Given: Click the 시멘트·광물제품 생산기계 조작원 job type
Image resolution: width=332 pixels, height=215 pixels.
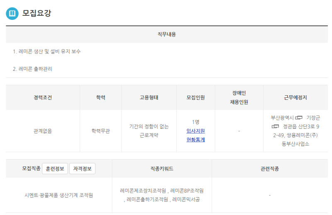Looking at the screenshot, I should point(59,195).
